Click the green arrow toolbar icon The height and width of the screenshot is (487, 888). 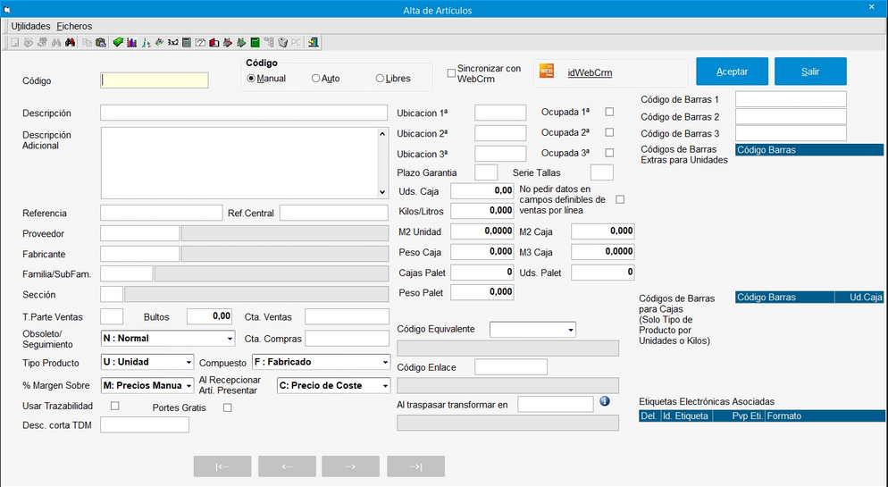[241, 43]
